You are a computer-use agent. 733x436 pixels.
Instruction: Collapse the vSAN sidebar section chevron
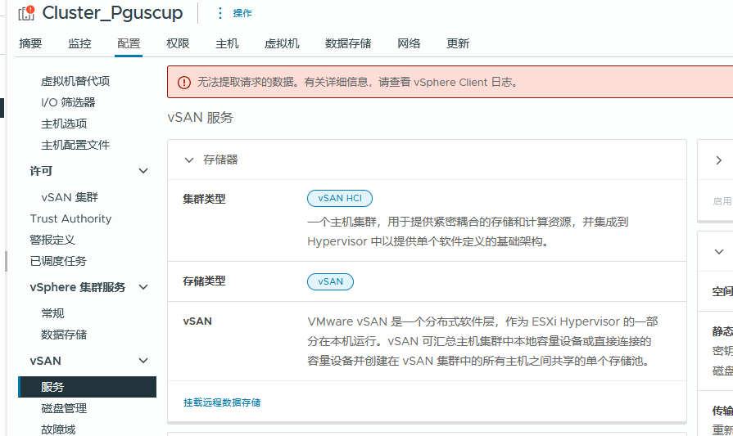coord(143,361)
